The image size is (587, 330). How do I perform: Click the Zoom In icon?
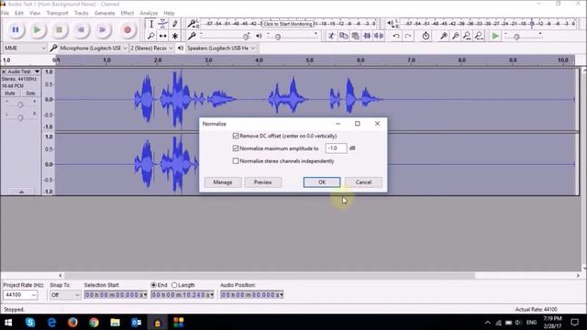[x=444, y=36]
